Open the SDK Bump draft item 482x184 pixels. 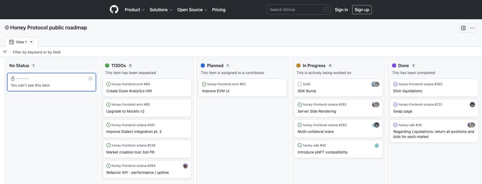pos(307,91)
